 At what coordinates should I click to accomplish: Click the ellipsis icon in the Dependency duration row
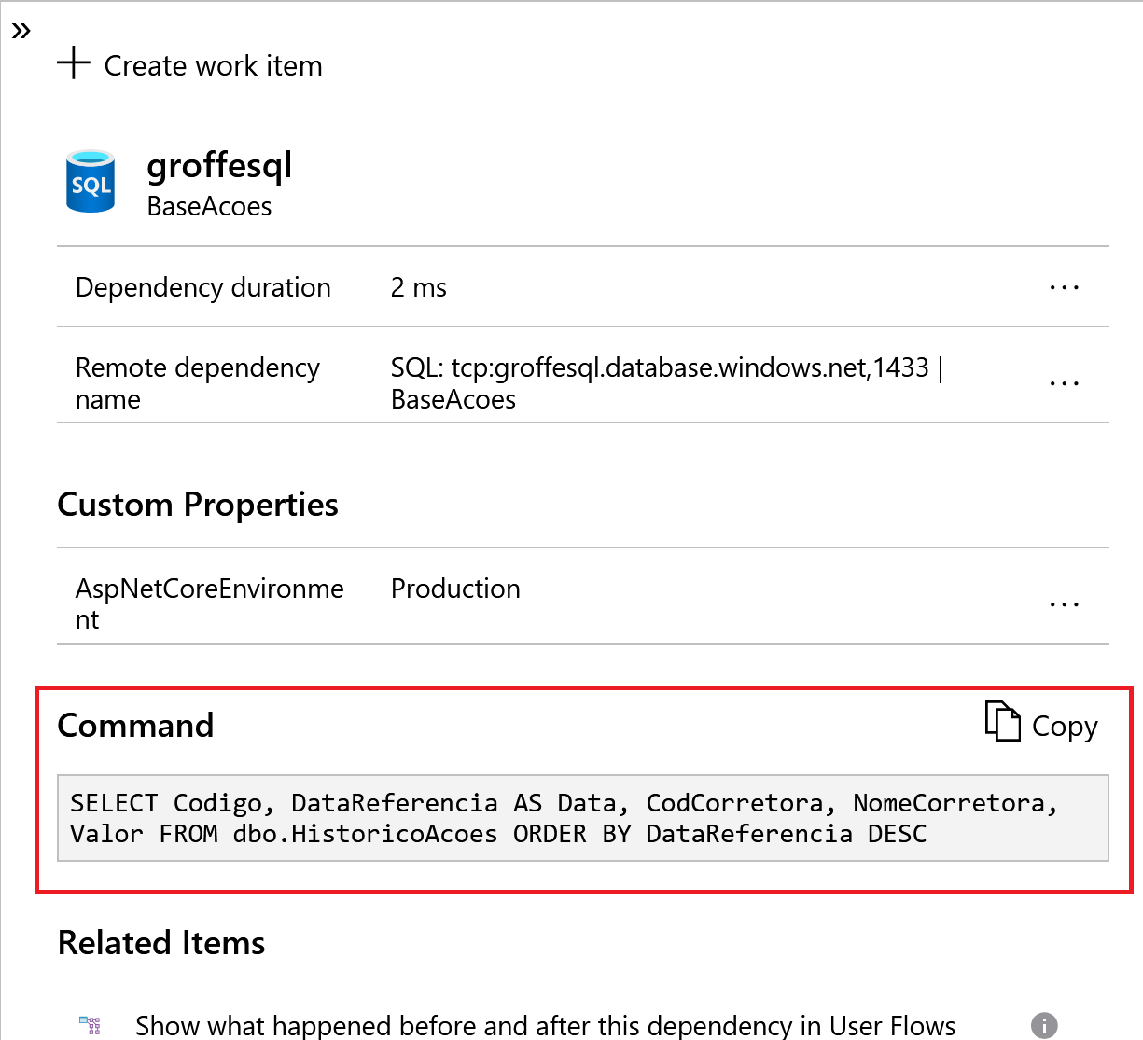(1064, 287)
